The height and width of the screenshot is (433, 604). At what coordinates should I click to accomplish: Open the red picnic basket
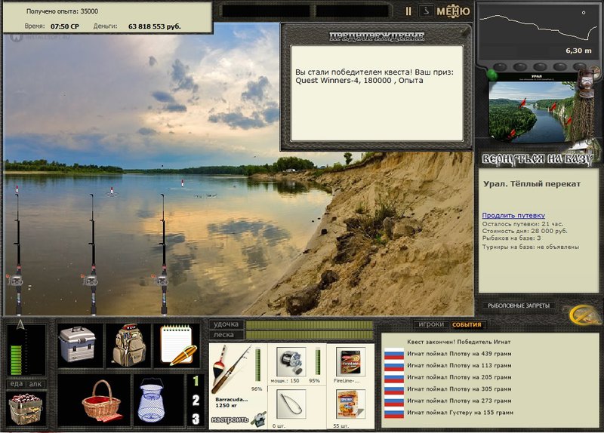[x=102, y=401]
